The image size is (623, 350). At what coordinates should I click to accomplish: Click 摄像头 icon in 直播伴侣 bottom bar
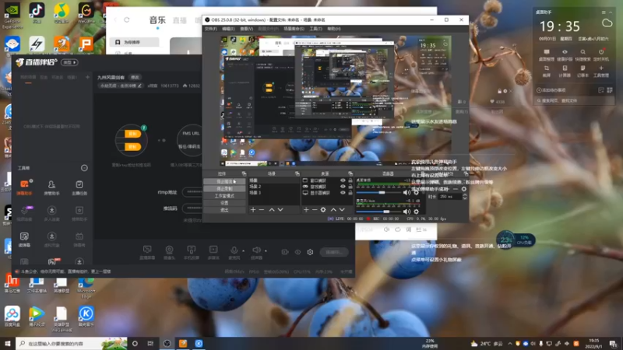(x=169, y=252)
